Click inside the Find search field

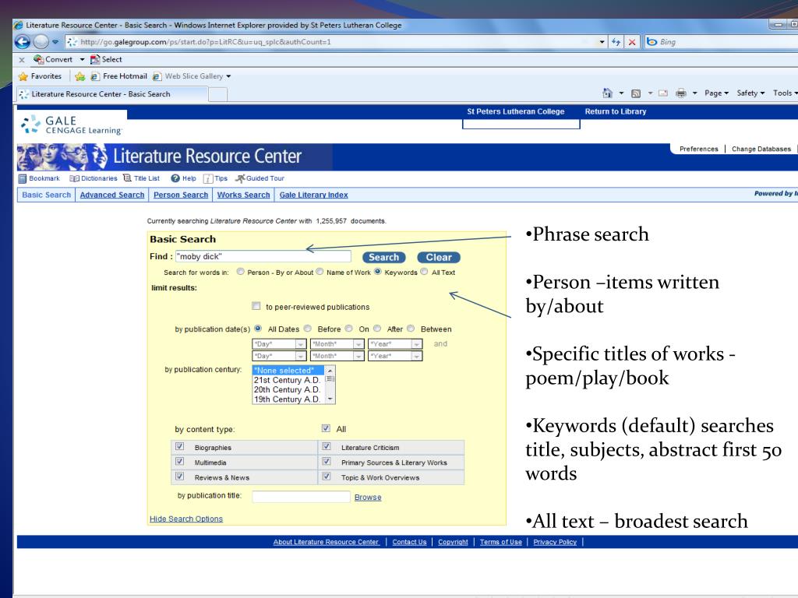(263, 256)
